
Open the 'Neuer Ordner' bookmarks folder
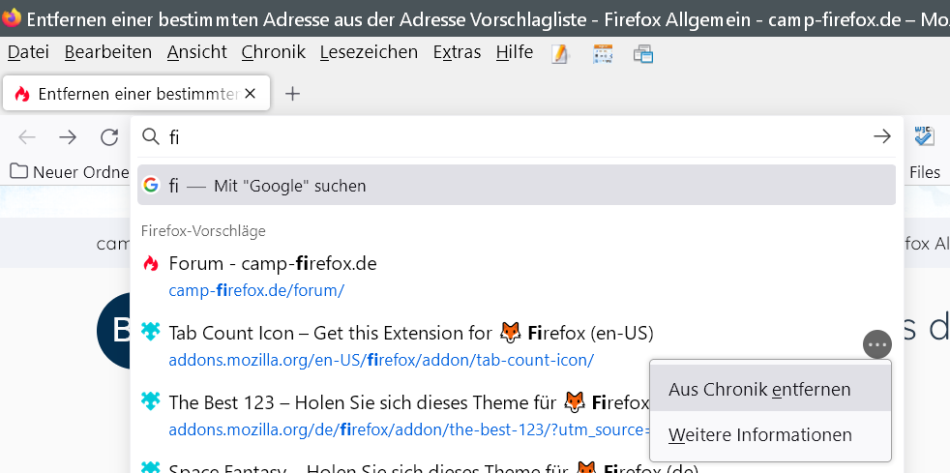(70, 172)
